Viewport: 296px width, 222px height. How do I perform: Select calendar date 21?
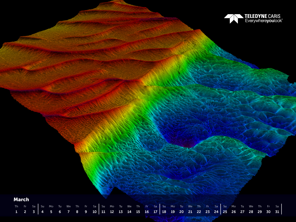(x=190, y=212)
